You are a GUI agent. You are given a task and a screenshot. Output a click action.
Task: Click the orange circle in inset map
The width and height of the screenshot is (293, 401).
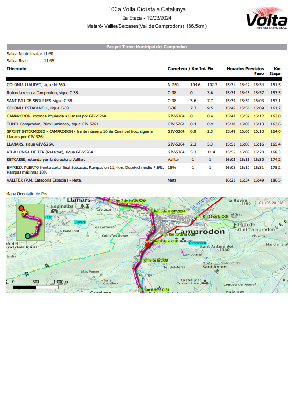22,208
